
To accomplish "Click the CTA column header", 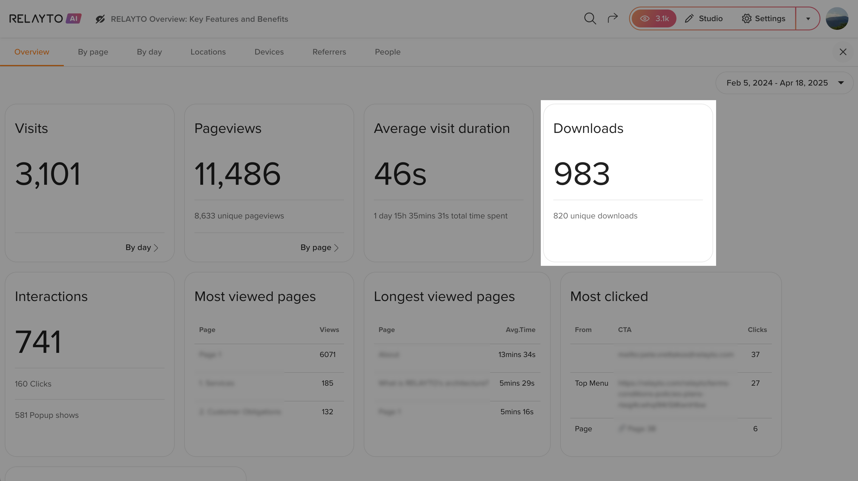I will [625, 330].
